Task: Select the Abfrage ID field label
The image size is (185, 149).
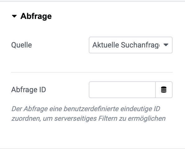Action: [x=29, y=90]
